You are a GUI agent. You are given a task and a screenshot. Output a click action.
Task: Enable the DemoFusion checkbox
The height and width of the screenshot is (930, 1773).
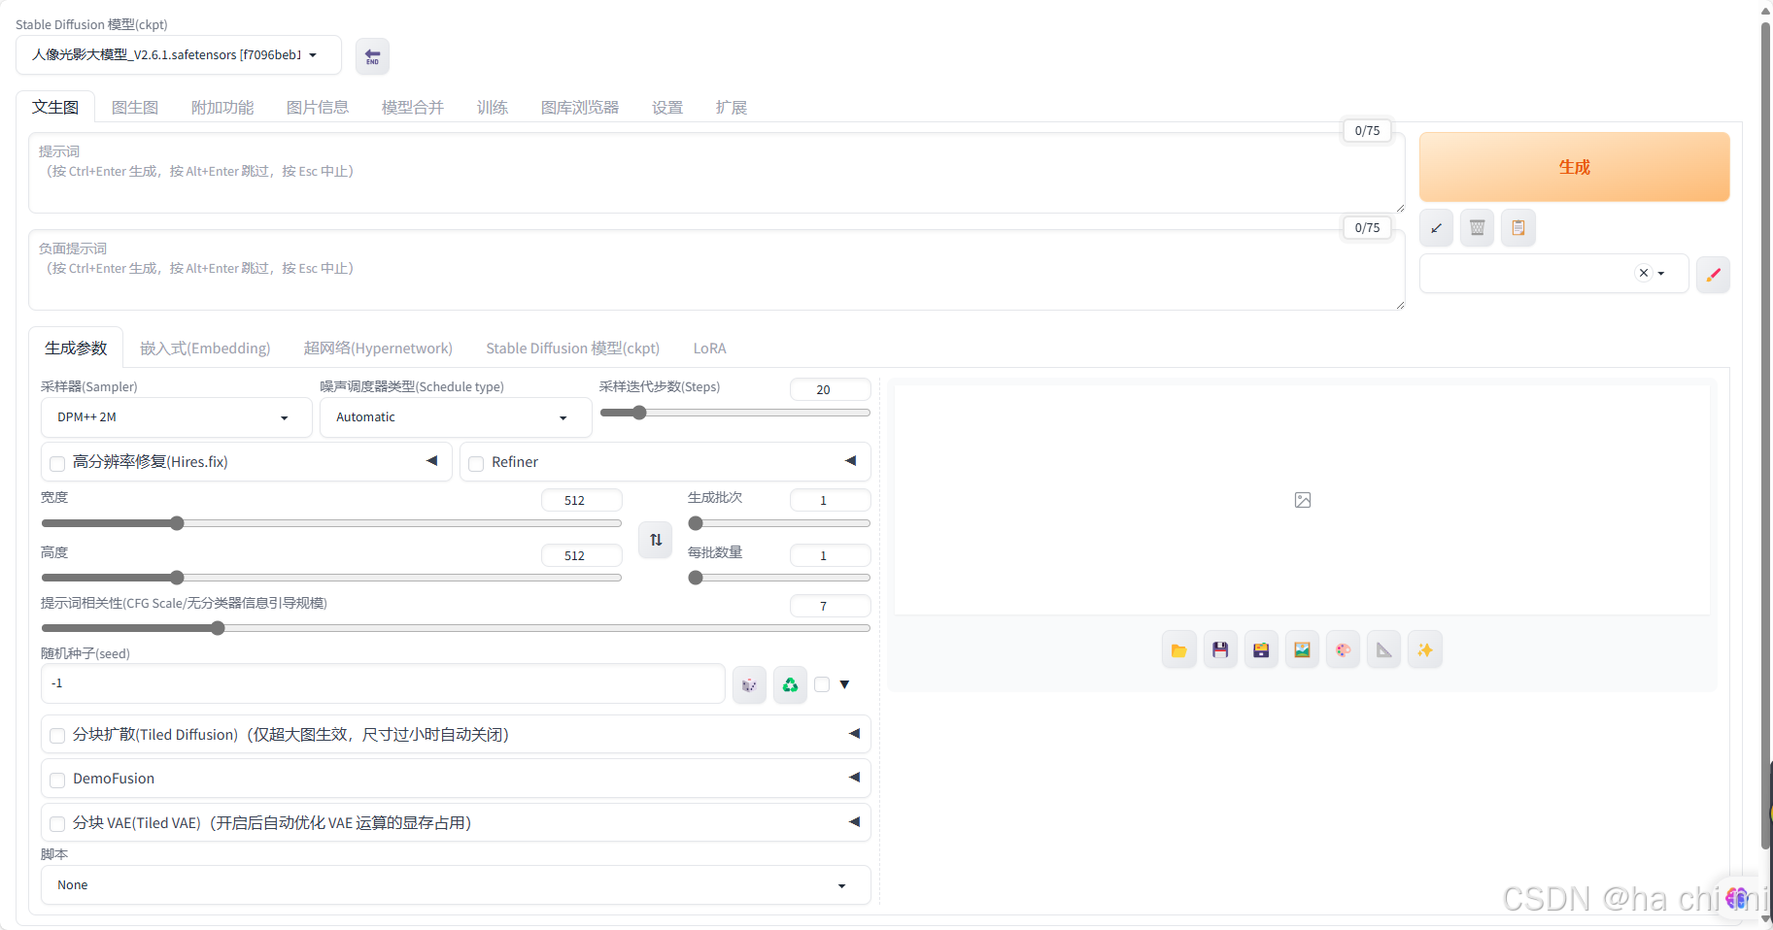[57, 780]
